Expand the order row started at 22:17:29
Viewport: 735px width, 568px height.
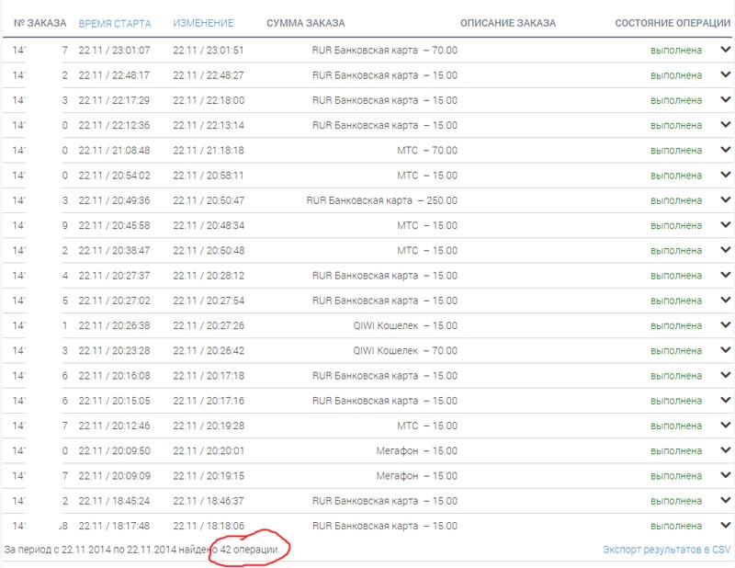coord(725,99)
